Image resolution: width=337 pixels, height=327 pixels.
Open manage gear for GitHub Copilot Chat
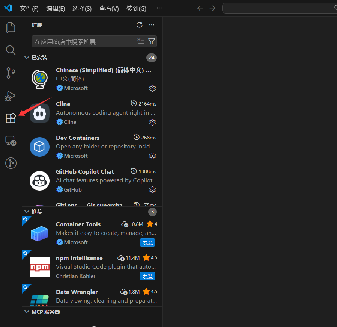click(152, 190)
